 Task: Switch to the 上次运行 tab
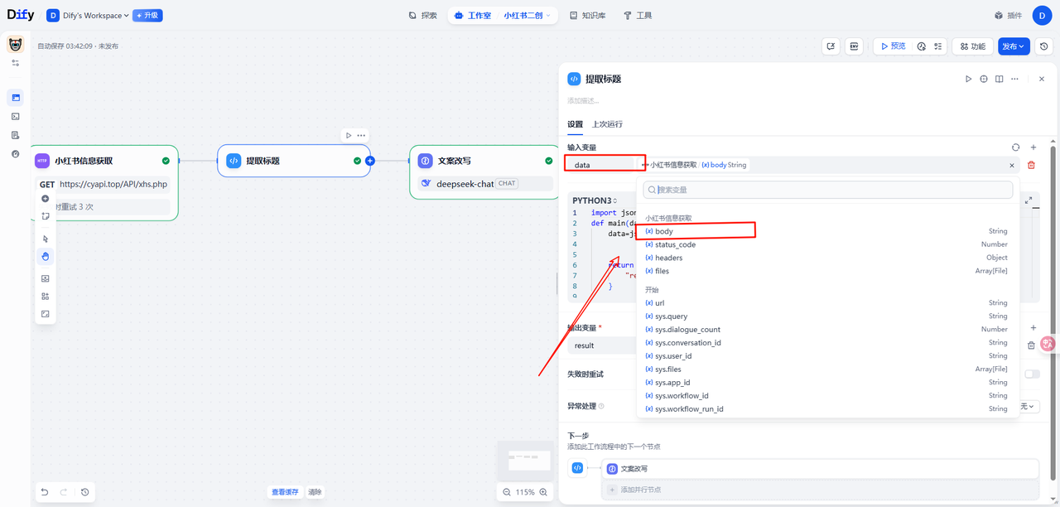click(607, 124)
